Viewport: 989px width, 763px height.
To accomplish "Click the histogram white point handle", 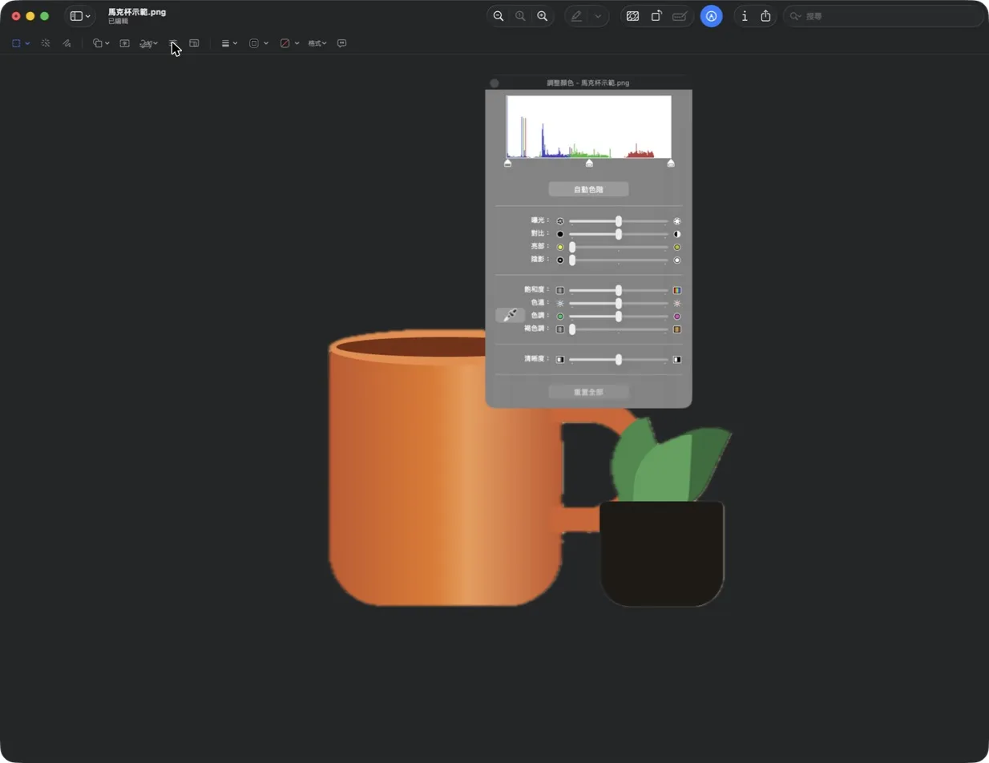I will 671,163.
